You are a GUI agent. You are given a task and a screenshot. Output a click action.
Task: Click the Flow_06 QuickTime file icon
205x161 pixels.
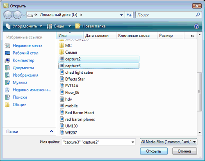pos(62,93)
